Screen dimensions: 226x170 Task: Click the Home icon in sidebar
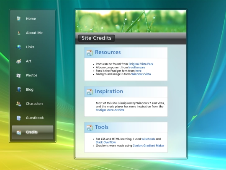(19, 18)
